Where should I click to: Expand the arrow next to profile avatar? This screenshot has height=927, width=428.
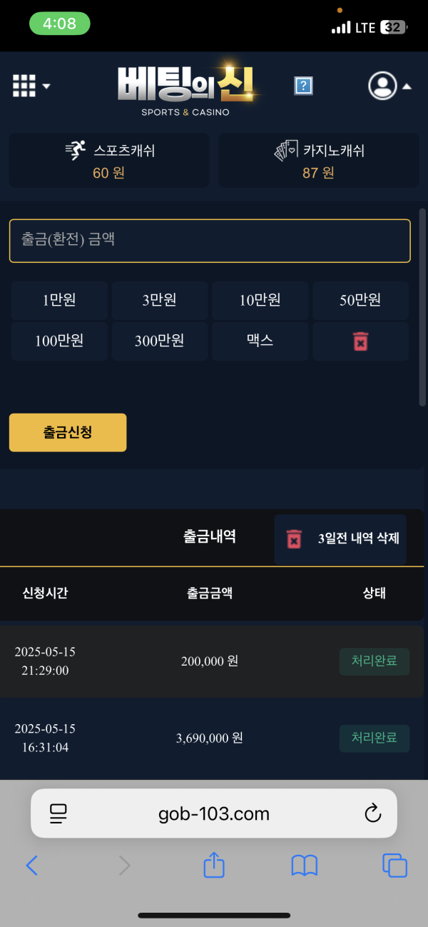[407, 86]
